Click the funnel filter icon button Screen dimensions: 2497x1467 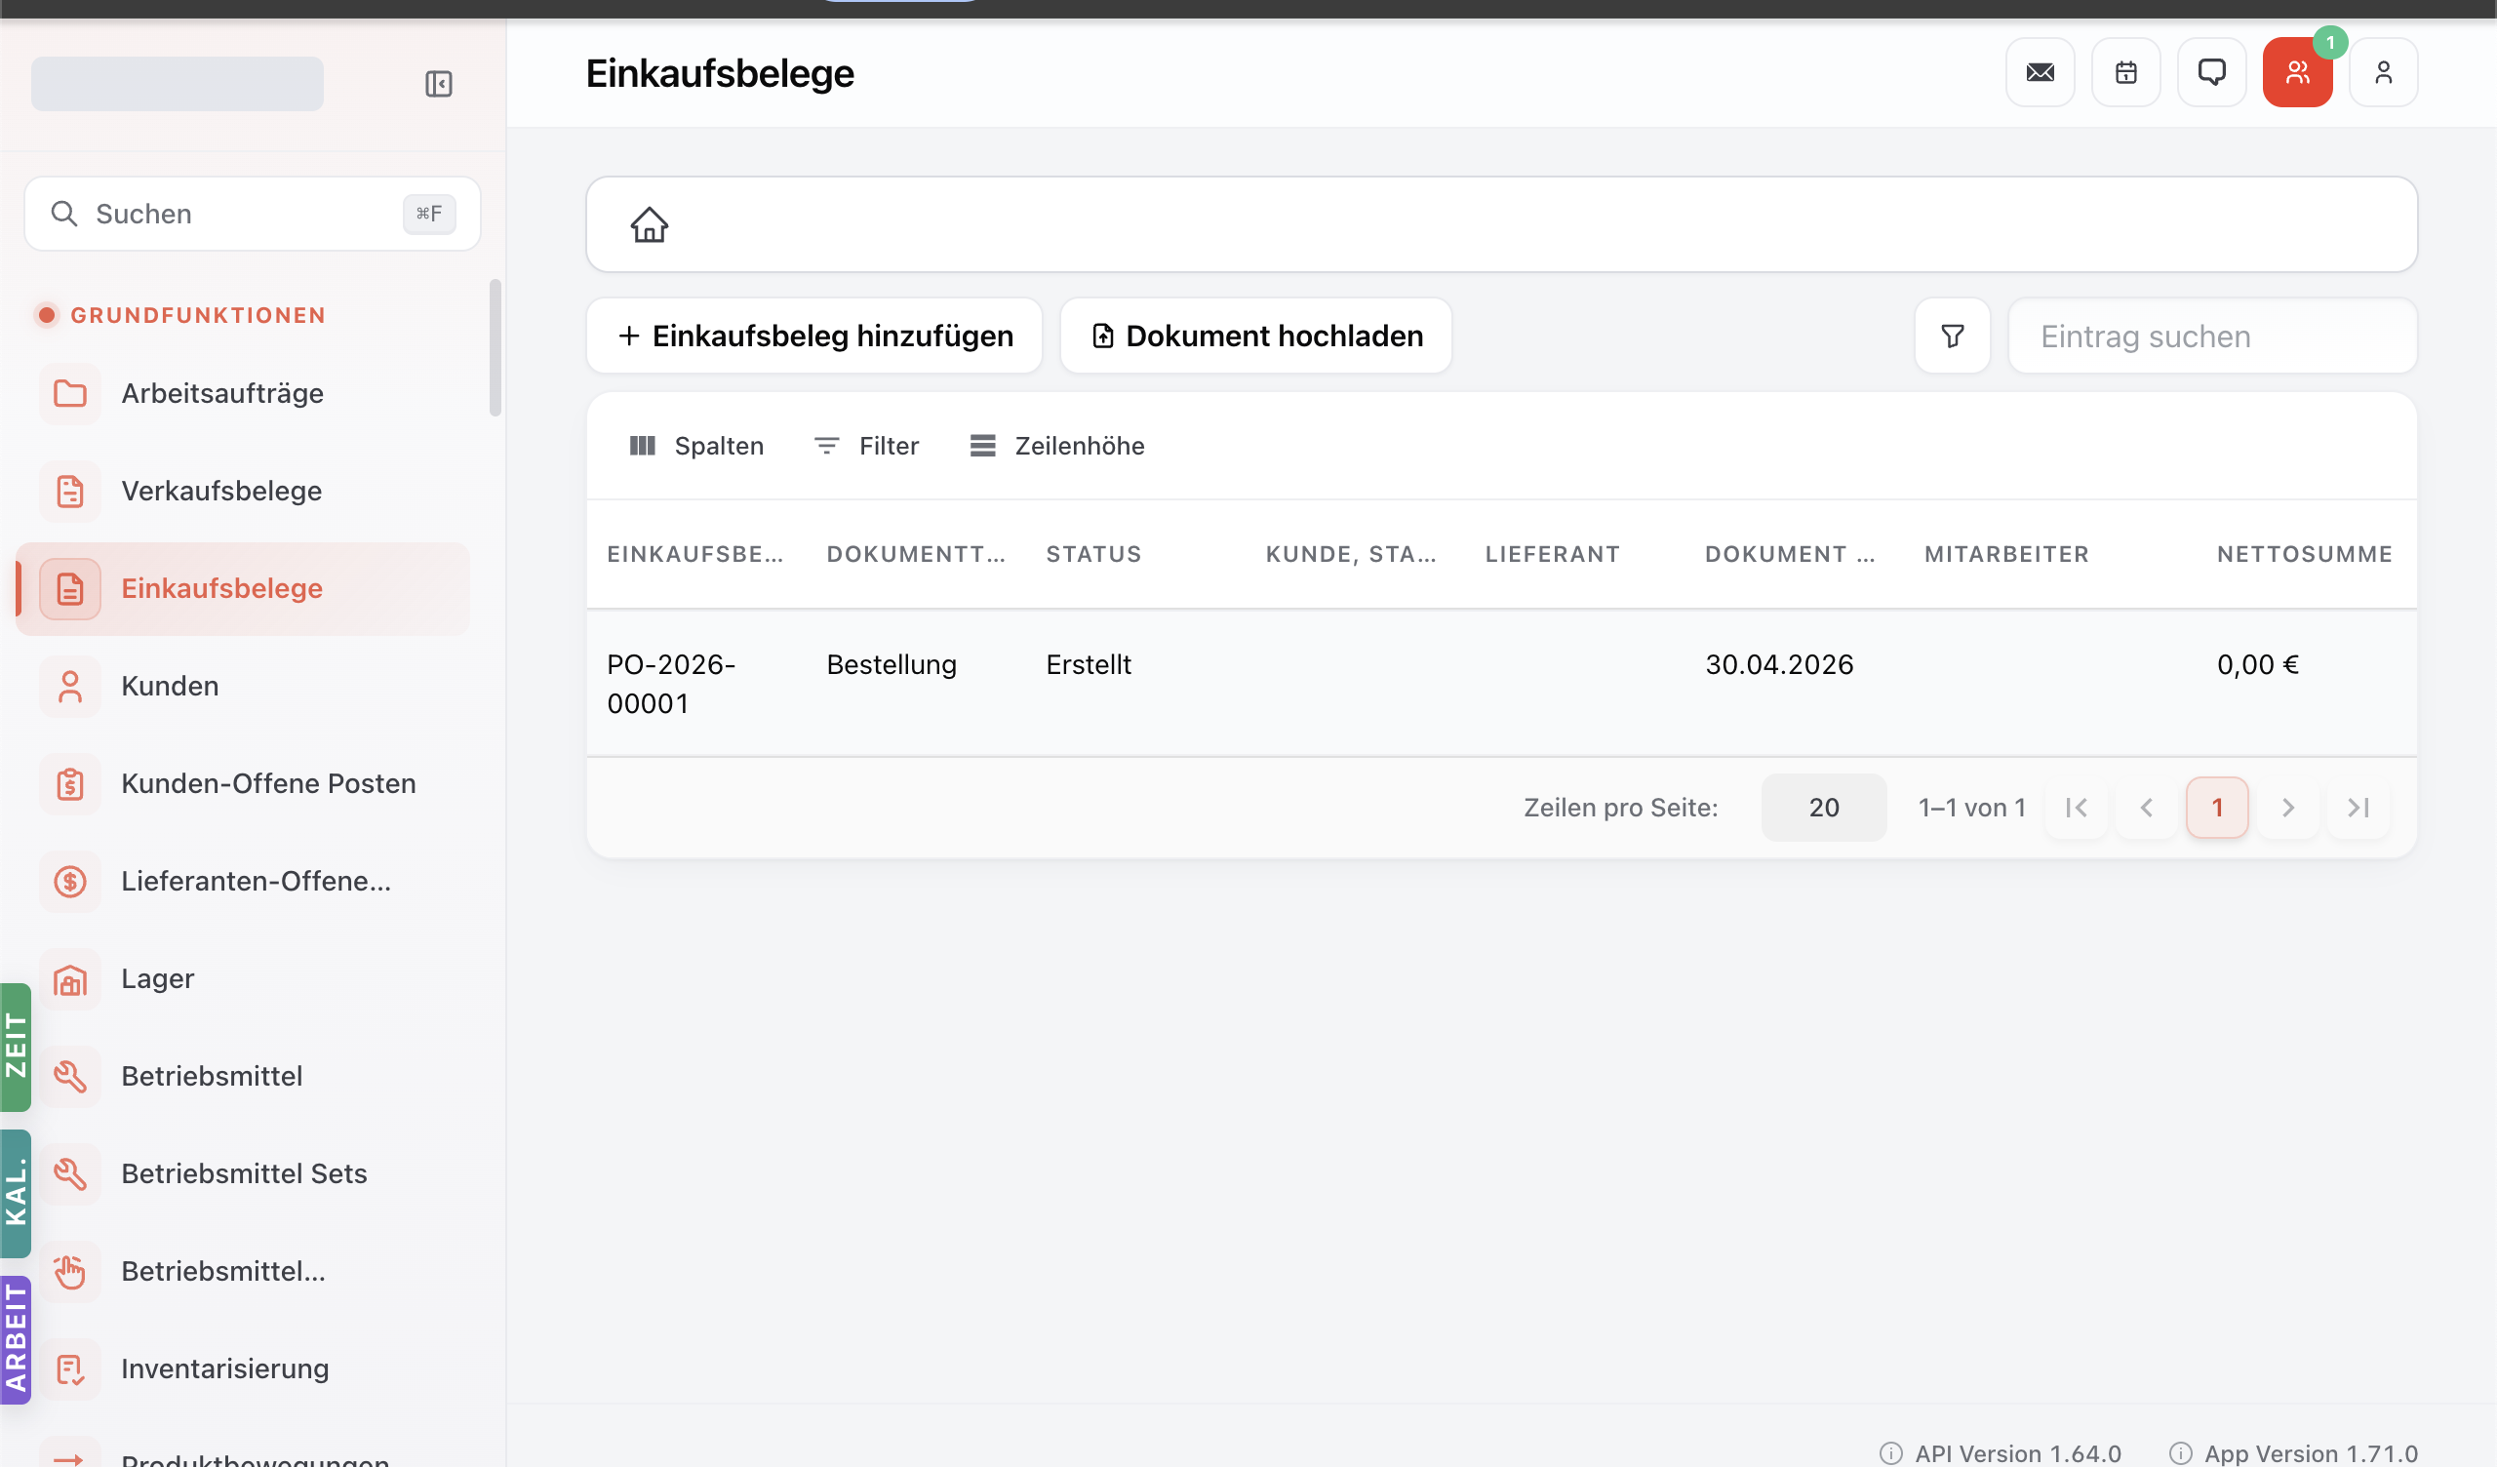coord(1952,336)
